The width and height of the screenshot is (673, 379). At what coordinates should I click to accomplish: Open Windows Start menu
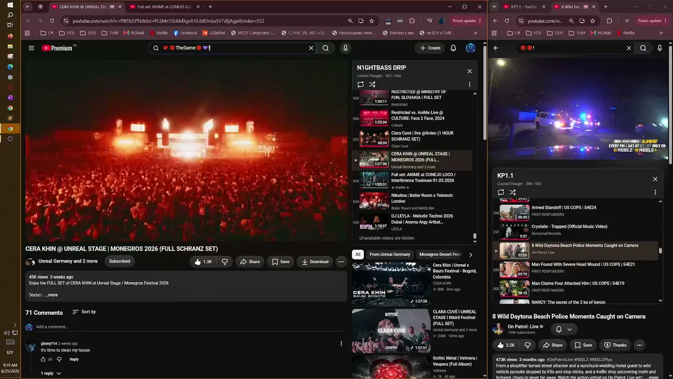[10, 5]
